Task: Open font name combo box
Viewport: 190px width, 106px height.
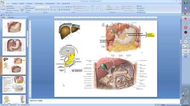Action: pyautogui.click(x=40, y=7)
